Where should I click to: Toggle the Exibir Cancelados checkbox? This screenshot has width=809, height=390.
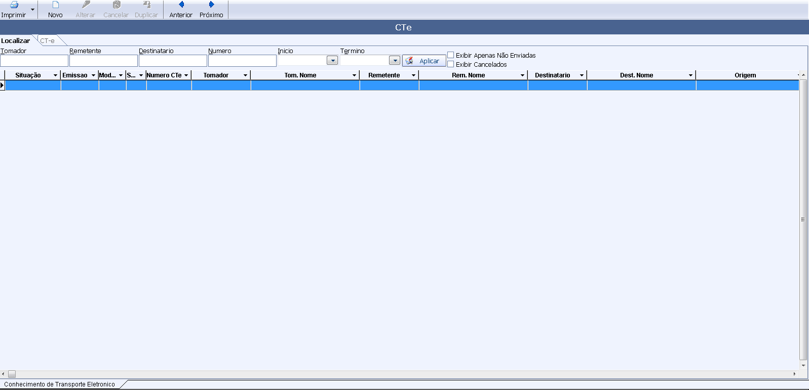pyautogui.click(x=451, y=64)
